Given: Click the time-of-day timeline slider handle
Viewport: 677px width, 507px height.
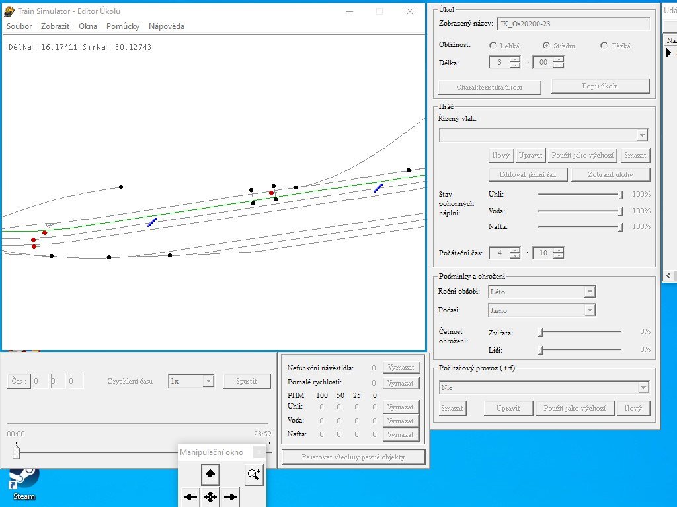Looking at the screenshot, I should (17, 452).
